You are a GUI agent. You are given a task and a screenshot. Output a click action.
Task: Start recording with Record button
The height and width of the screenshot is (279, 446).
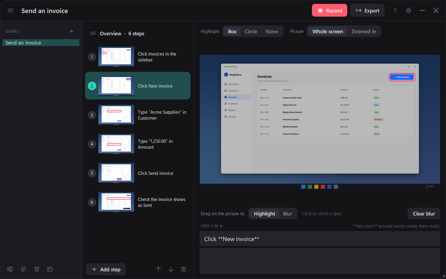click(x=329, y=11)
